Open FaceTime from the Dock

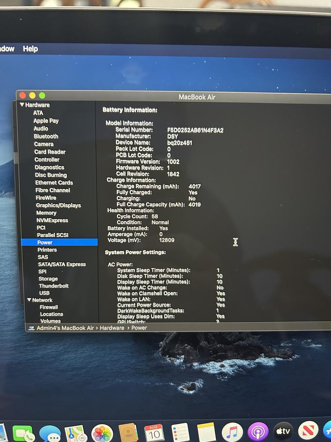click(23, 433)
